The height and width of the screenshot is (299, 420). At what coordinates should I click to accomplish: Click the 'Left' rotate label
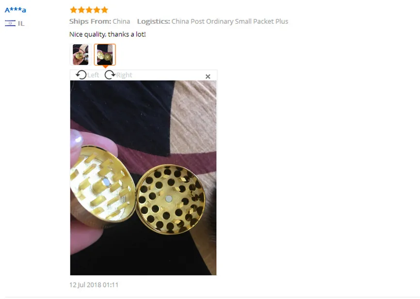pos(93,75)
